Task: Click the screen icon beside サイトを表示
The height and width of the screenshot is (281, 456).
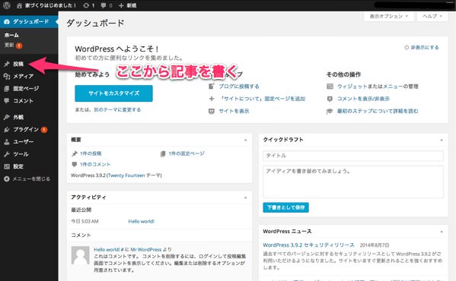Action: pos(212,111)
